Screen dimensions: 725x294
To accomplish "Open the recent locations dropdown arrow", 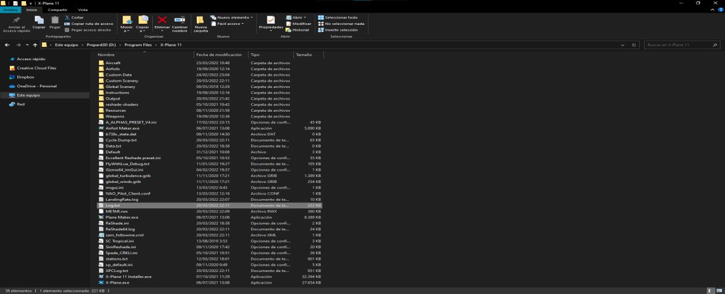I will click(27, 45).
